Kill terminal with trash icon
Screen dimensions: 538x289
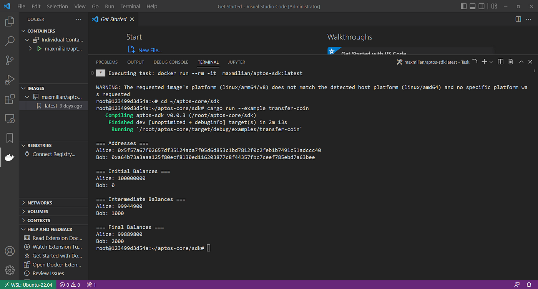tap(510, 62)
